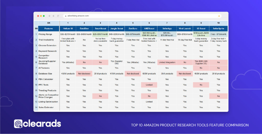Click the column number 7 header cell
This screenshot has width=262, height=134.
167,23
